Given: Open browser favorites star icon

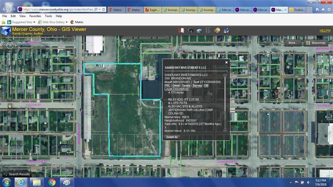Looking at the screenshot, I should tap(323, 9).
